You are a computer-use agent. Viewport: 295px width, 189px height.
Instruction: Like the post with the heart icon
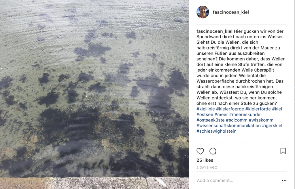[x=200, y=151]
